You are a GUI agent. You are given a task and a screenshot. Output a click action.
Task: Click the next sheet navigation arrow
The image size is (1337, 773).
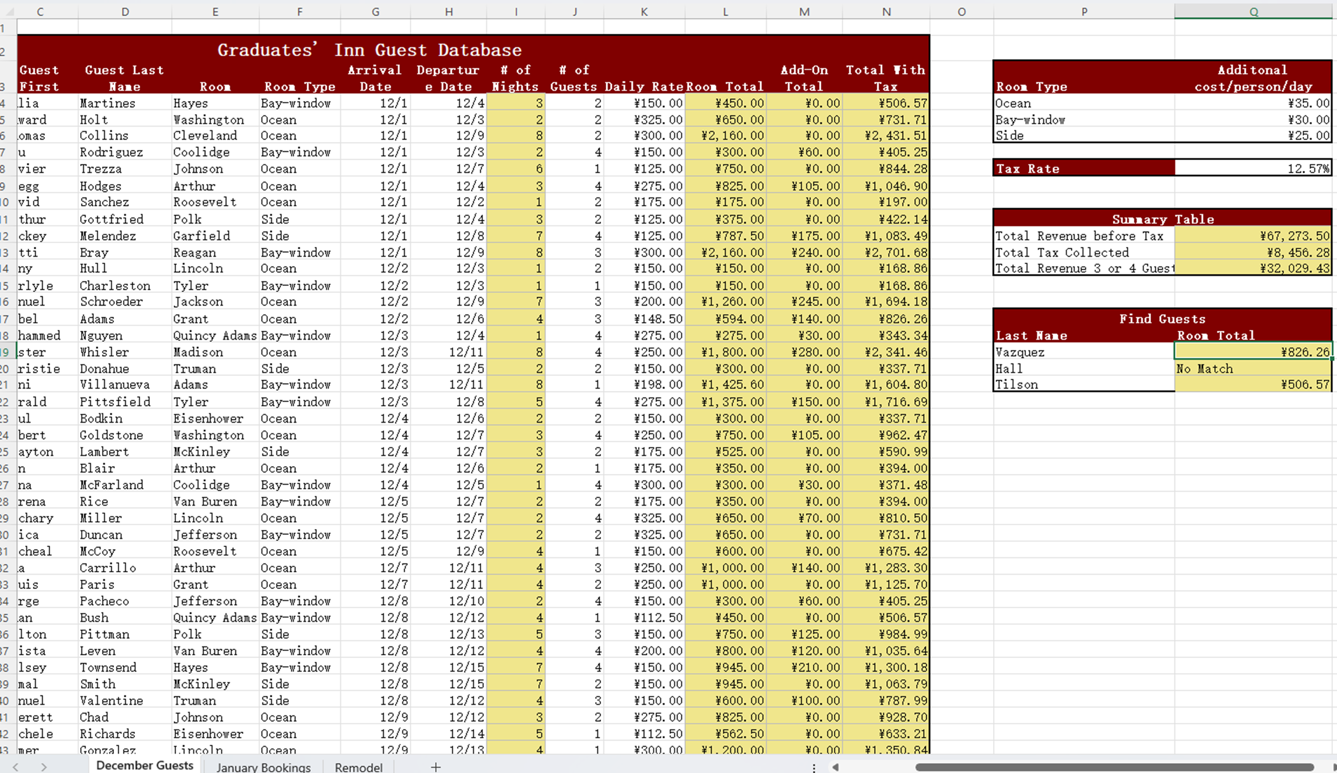[x=43, y=767]
